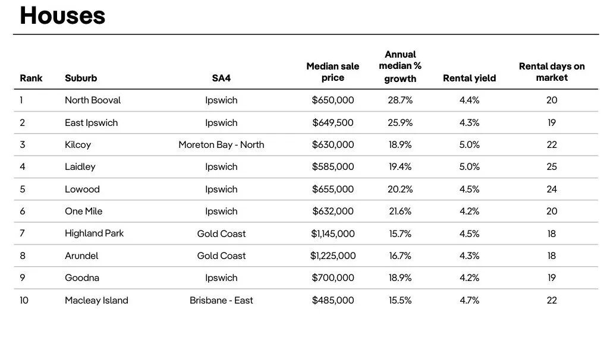
Task: Click the Annual median % growth header
Action: (400, 67)
